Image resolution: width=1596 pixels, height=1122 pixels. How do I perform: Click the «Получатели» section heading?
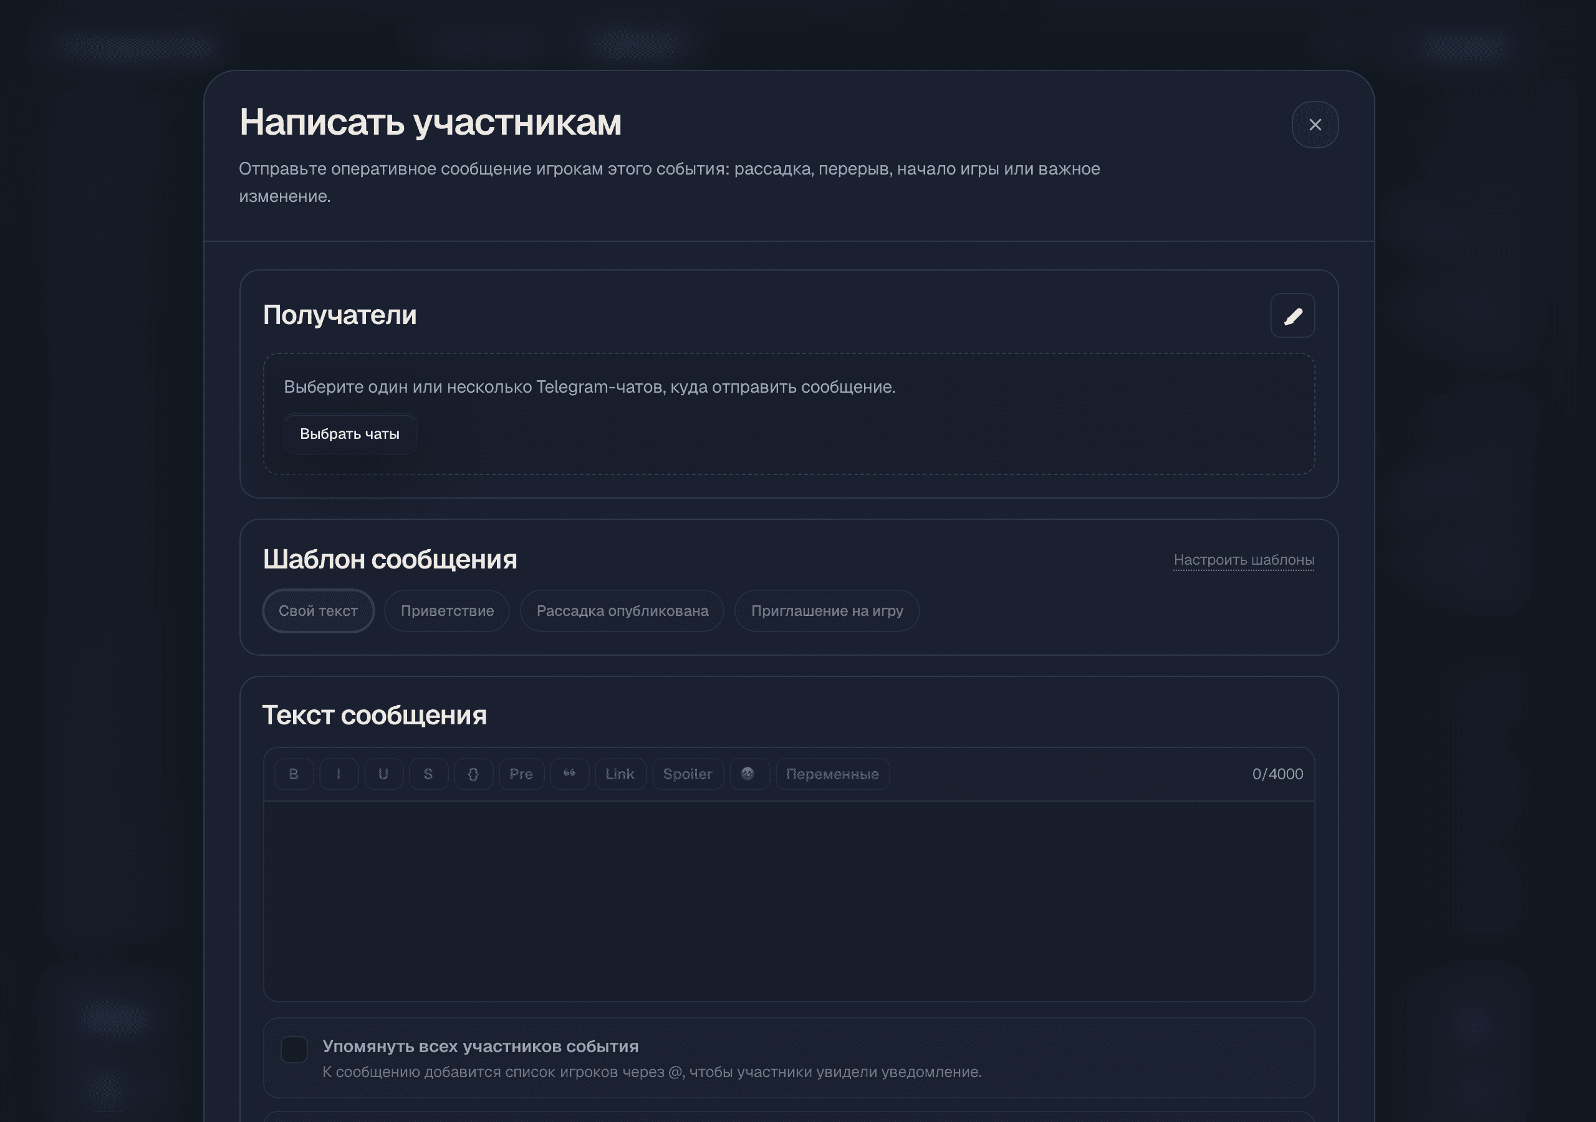point(340,315)
